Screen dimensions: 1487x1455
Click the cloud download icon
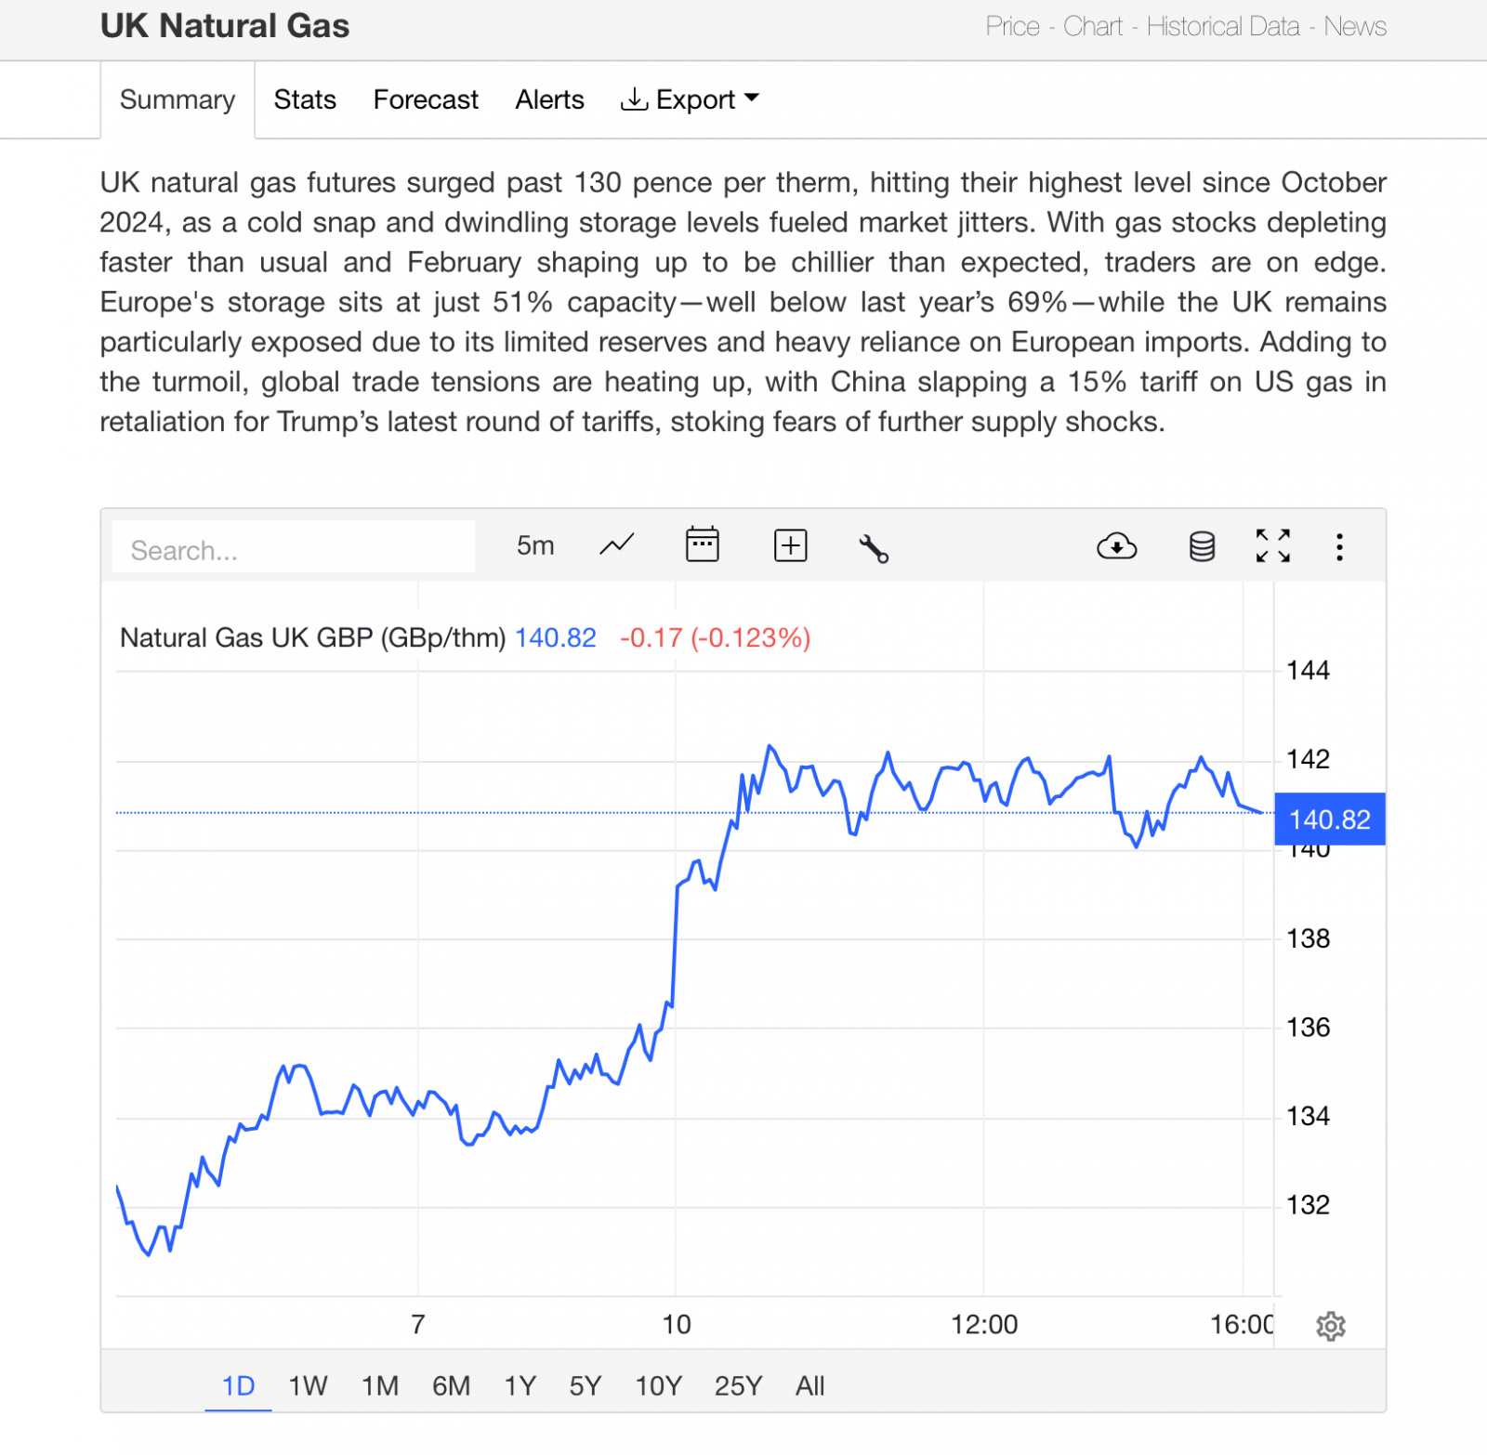point(1117,546)
